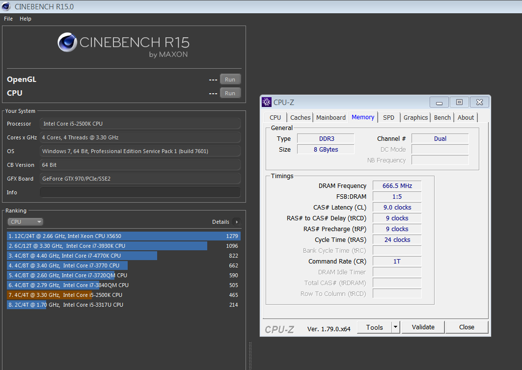
Task: Select ranking row Intel Core i7-3720QM
Action: point(124,275)
